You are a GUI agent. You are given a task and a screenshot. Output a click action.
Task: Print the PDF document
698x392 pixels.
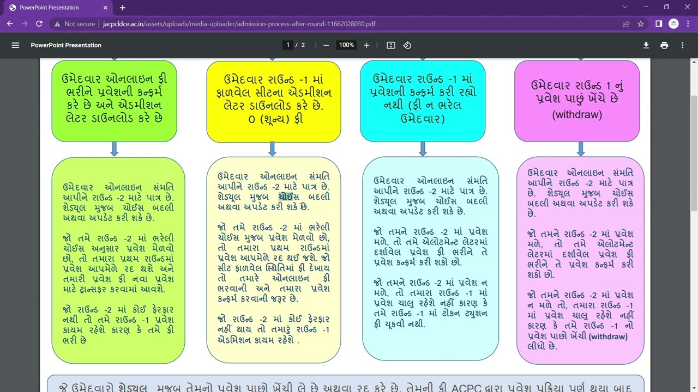point(664,45)
